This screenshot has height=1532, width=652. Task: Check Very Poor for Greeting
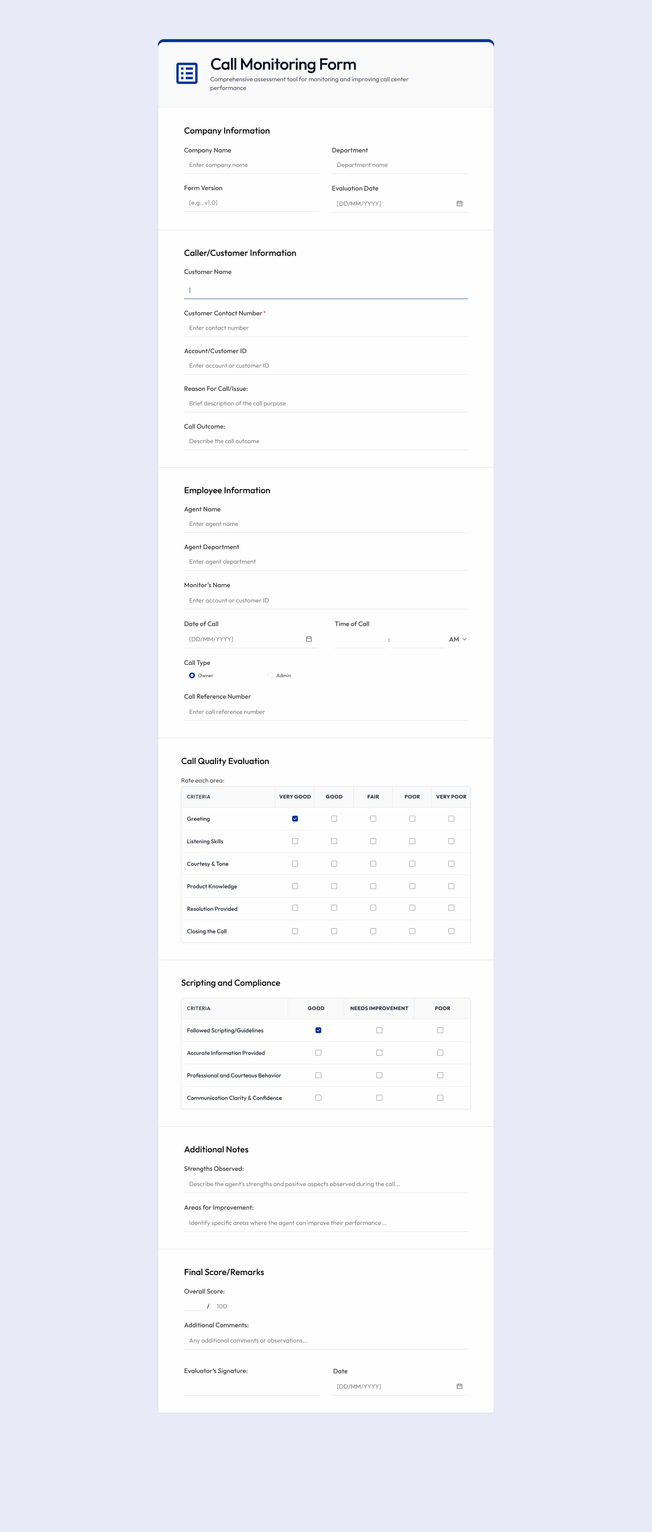451,819
